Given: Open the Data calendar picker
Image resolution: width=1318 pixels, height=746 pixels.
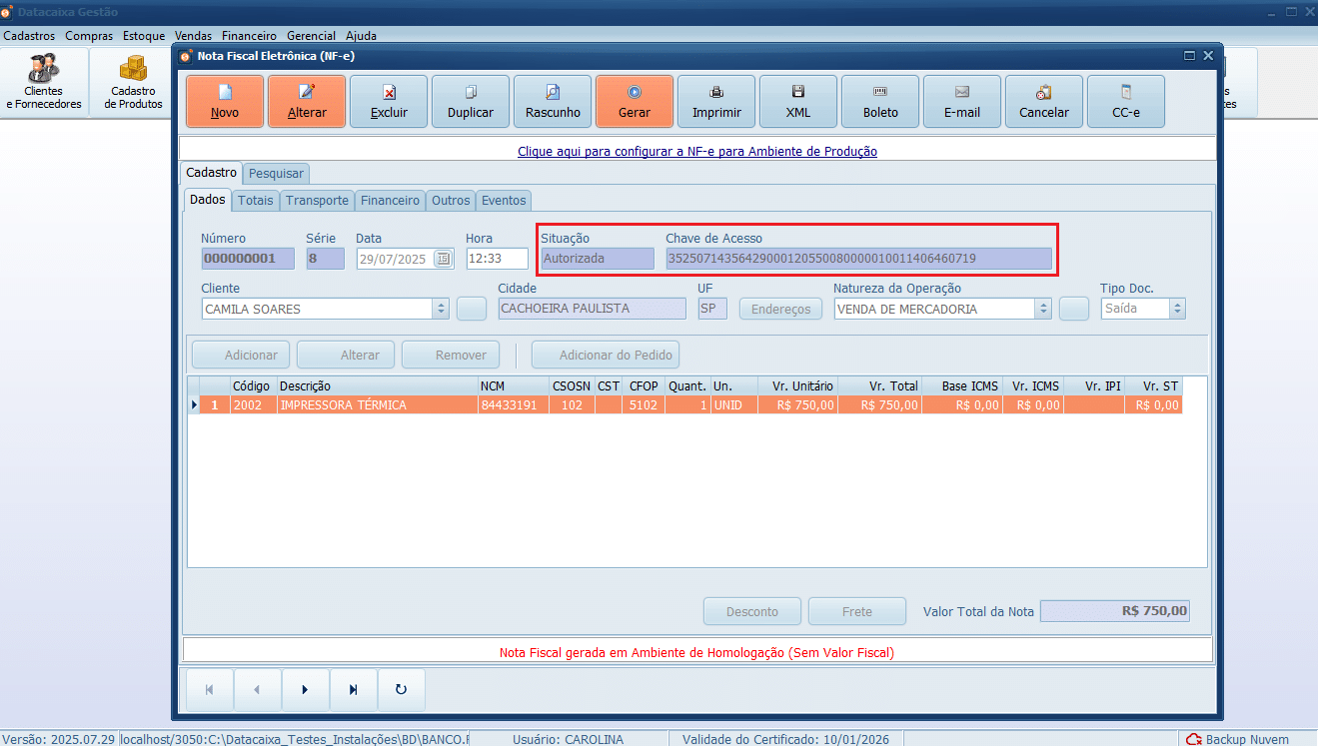Looking at the screenshot, I should (x=443, y=259).
